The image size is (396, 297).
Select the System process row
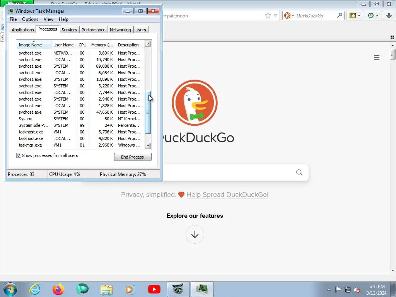tap(81, 119)
